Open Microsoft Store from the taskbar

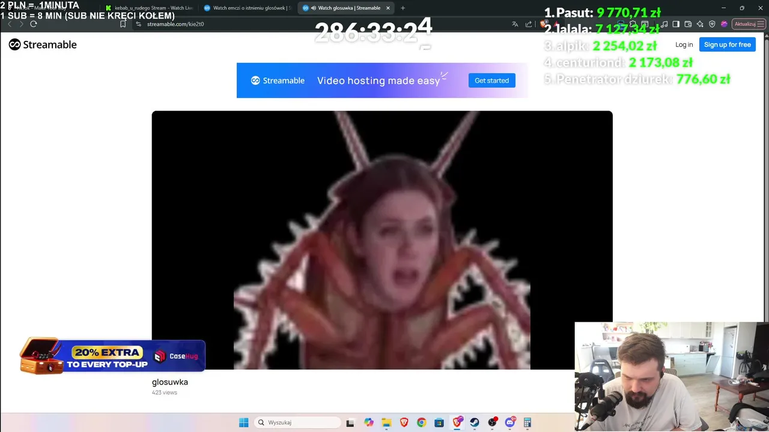click(439, 422)
